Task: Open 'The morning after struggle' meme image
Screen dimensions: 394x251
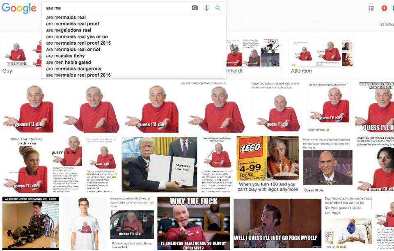Action: [x=101, y=165]
